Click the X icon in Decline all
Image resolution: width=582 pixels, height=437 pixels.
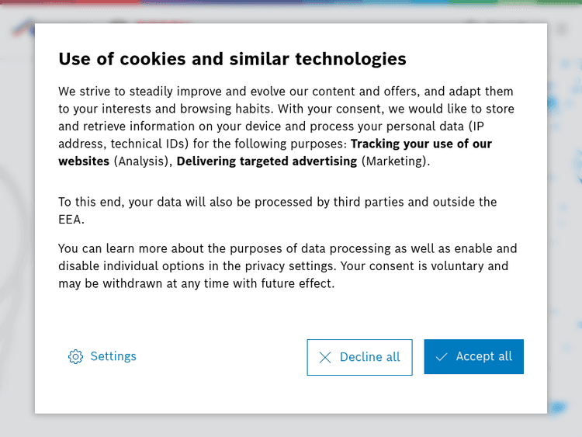[325, 357]
